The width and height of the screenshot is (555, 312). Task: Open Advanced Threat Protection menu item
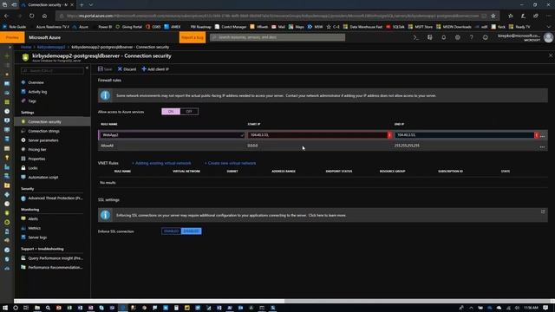tap(52, 198)
